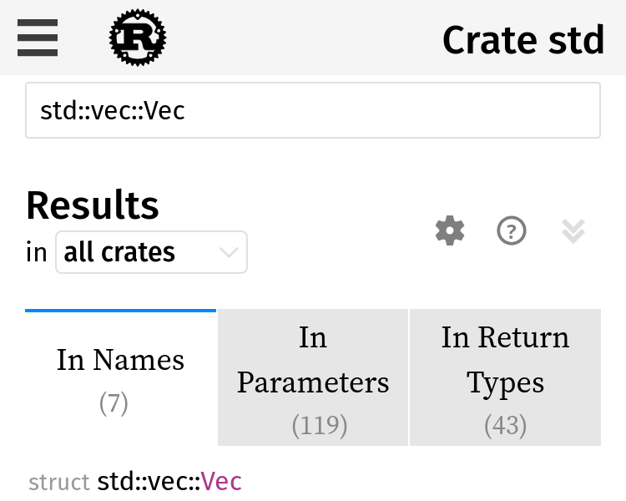626x501 pixels.
Task: Click the (119) count under In Parameters
Action: coord(320,426)
